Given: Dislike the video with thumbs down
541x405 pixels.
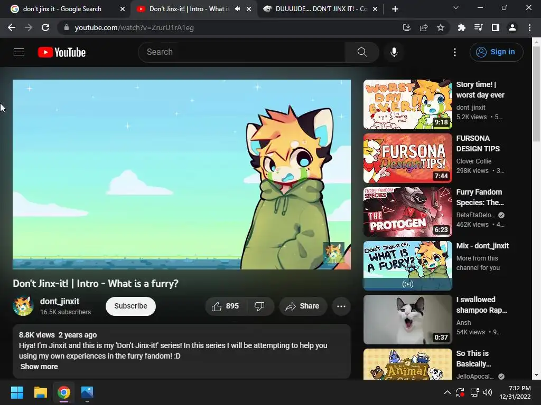Looking at the screenshot, I should (259, 306).
